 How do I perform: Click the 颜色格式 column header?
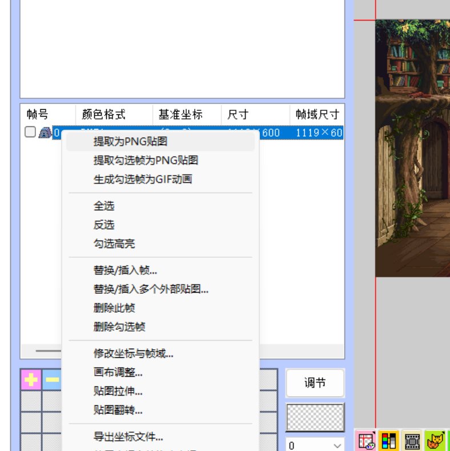pos(103,114)
